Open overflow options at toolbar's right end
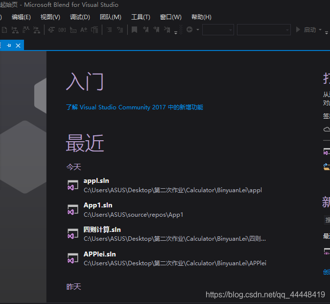This screenshot has height=304, width=330. (x=327, y=32)
